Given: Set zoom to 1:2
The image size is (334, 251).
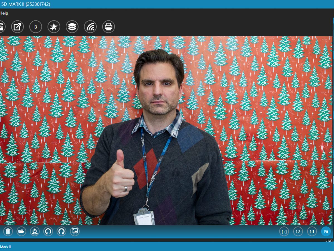Looking at the screenshot, I should tap(298, 231).
